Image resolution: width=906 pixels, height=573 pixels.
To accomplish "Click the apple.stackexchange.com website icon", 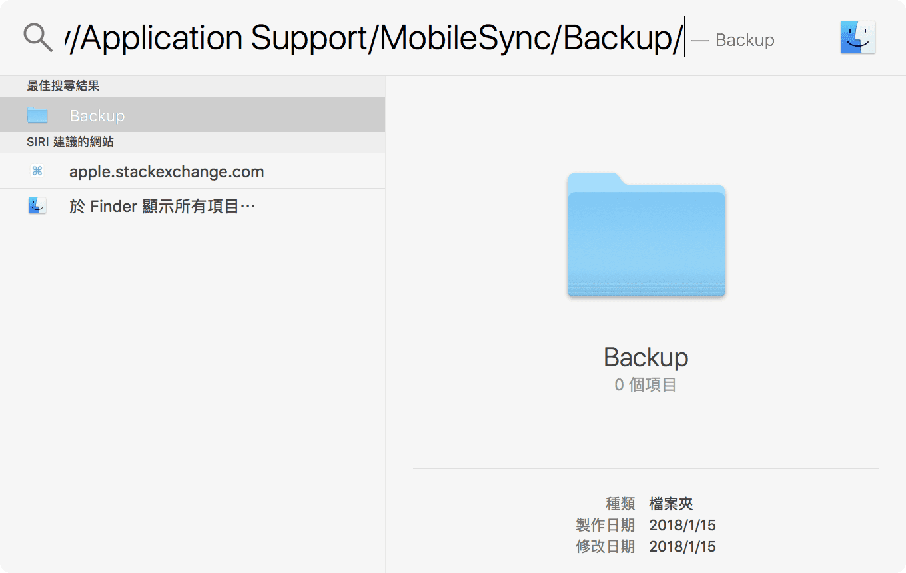I will 37,171.
